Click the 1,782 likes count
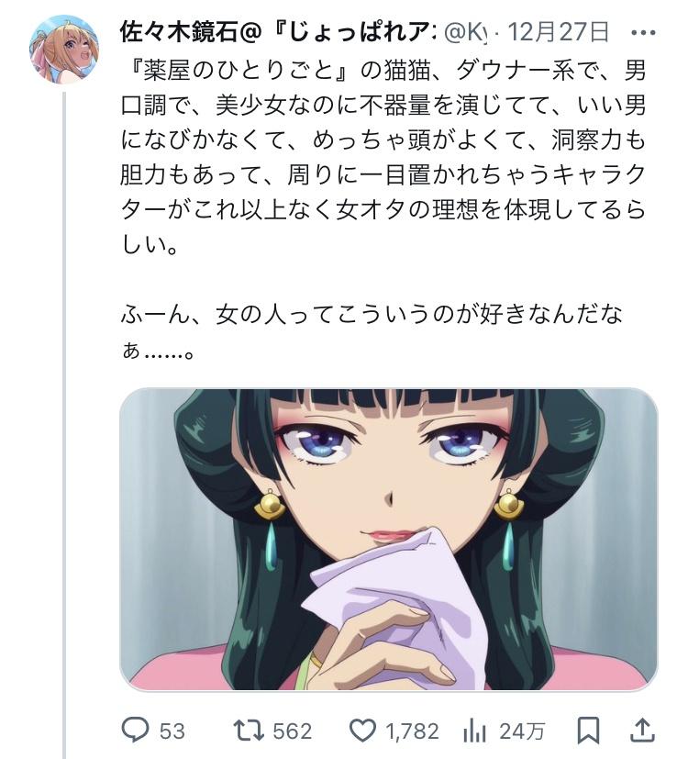 (412, 731)
